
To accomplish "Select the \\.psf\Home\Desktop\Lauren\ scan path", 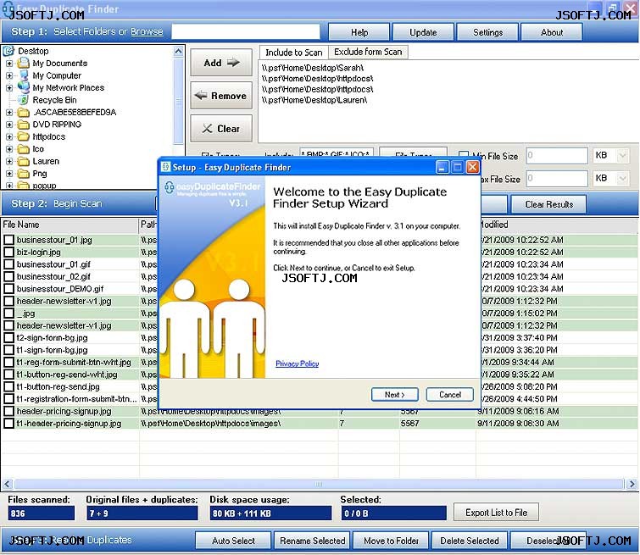I will coord(314,100).
